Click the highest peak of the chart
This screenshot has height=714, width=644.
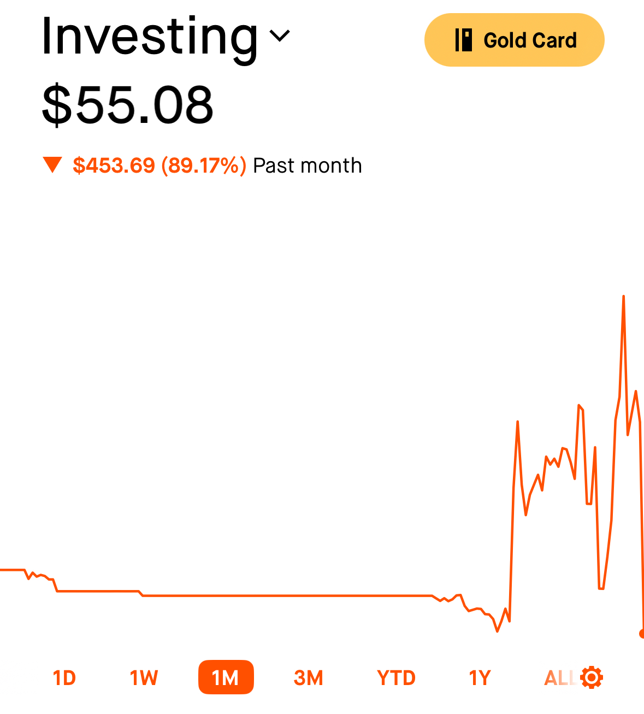pos(623,297)
